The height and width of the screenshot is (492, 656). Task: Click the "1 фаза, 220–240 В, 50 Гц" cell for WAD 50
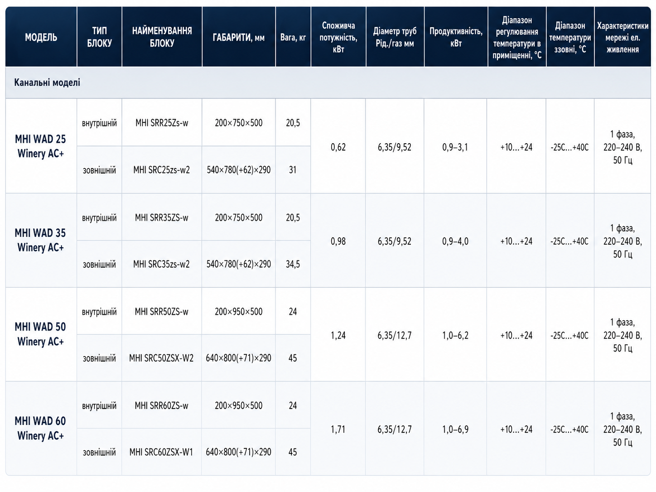tap(622, 335)
